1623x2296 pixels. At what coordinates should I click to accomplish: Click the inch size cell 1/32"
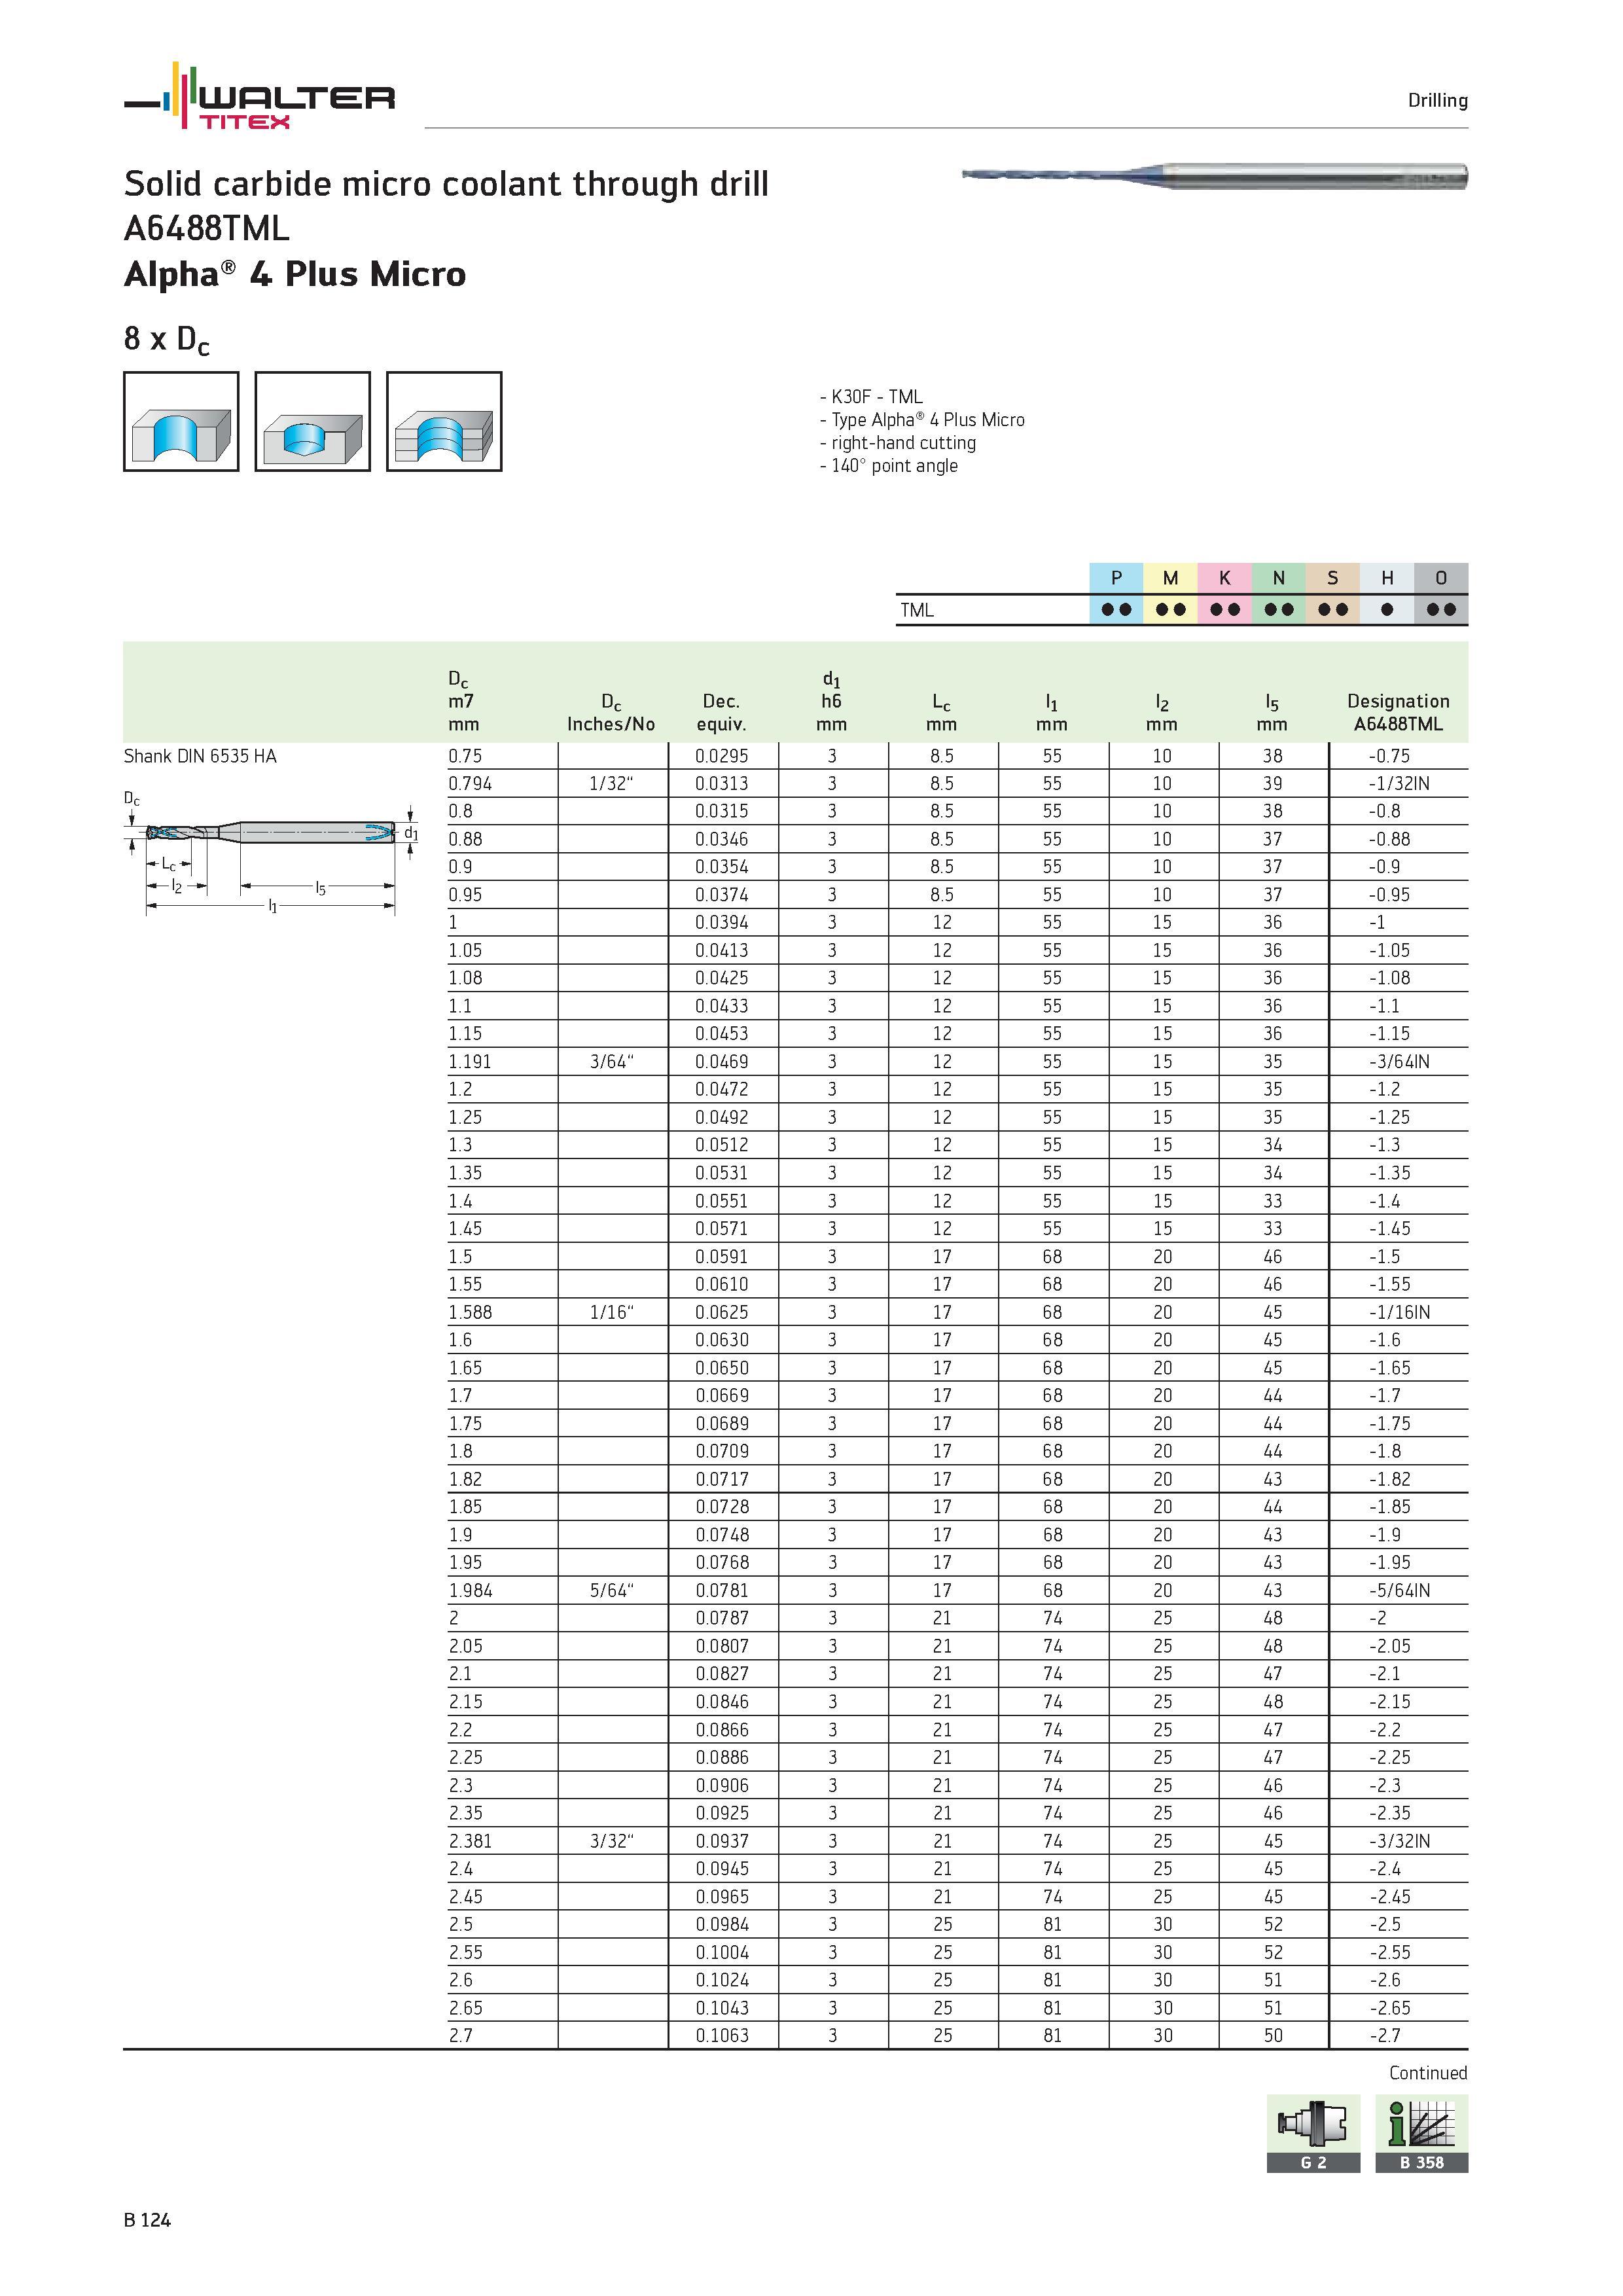611,784
